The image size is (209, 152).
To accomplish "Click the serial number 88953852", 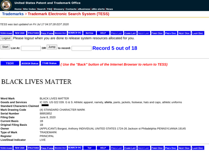I will pos(46,113).
